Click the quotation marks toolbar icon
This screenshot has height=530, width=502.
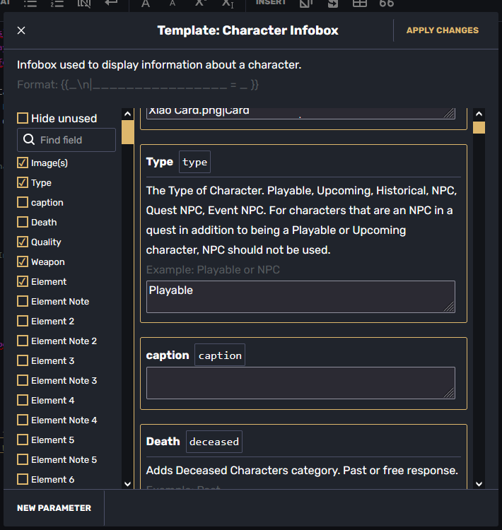tap(387, 4)
